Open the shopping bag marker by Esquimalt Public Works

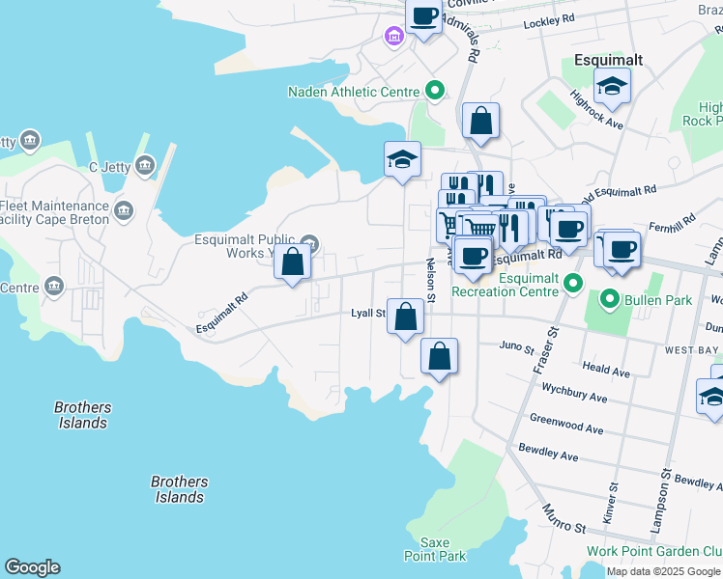tap(292, 263)
